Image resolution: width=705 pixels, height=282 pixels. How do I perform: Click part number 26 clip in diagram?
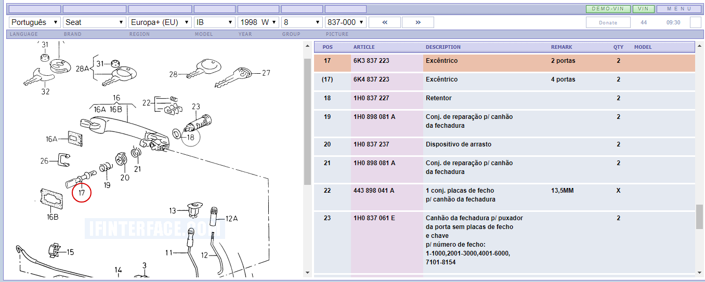pyautogui.click(x=45, y=161)
